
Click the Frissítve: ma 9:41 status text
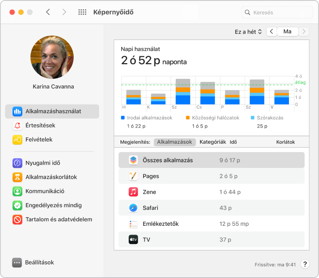275,265
